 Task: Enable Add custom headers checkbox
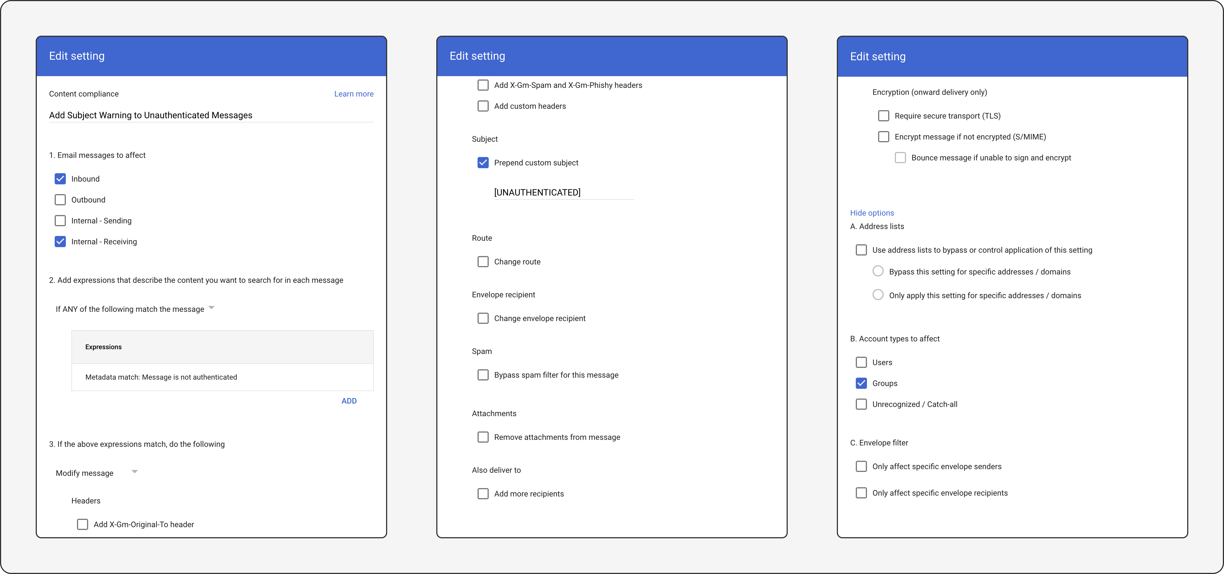click(483, 106)
